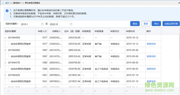Click tax amount 2593536.09 in 2019年09月 row

tap(74, 38)
